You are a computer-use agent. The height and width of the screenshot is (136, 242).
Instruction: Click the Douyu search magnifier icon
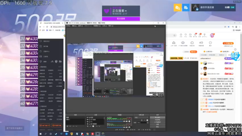tap(175, 35)
